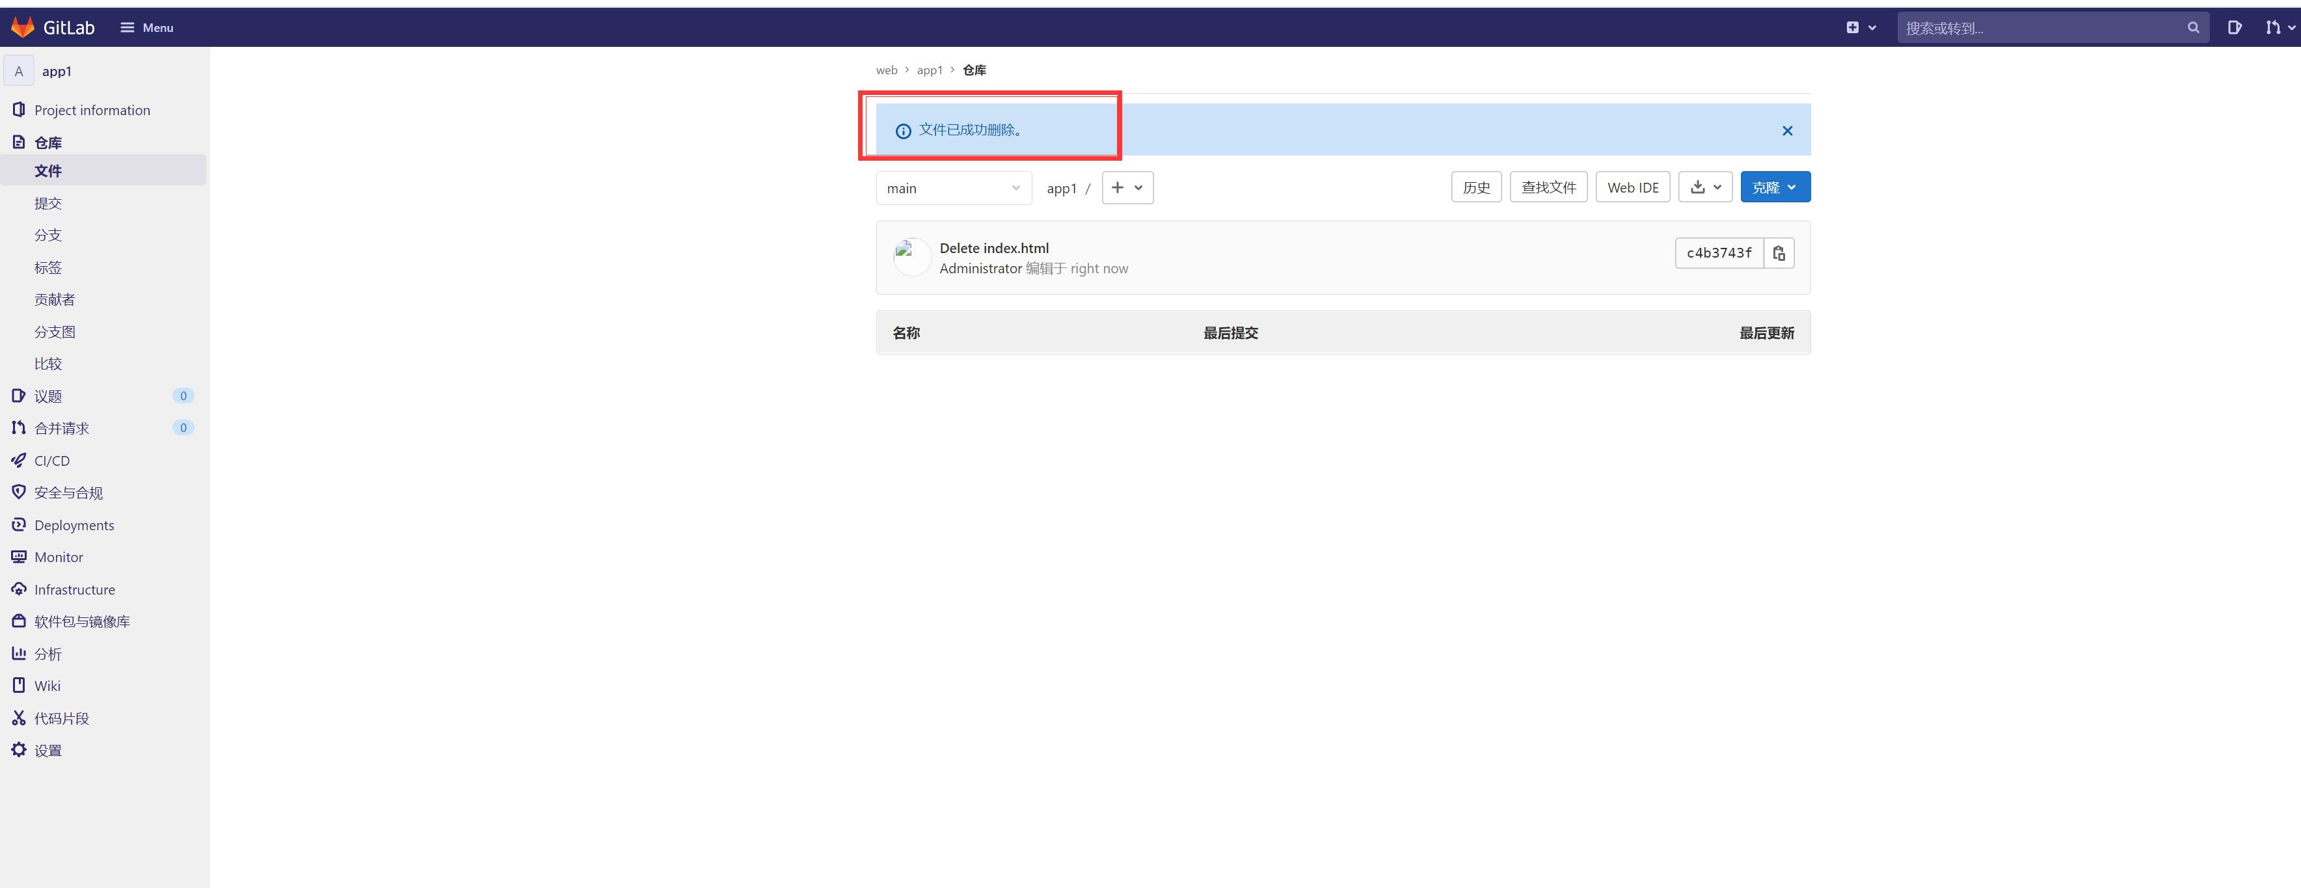Click the Administrator author link
This screenshot has height=888, width=2301.
tap(981, 268)
